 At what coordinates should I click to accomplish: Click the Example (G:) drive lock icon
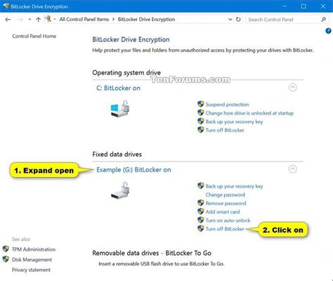(119, 190)
